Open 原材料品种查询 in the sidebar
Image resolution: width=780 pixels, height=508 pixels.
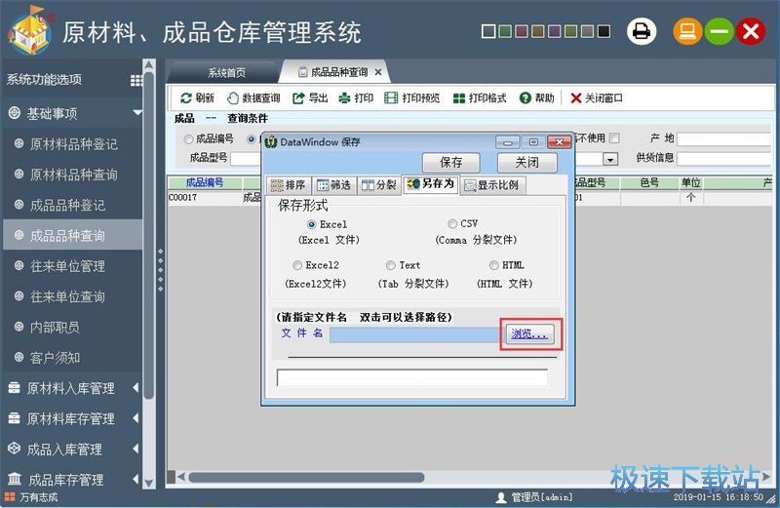(74, 175)
